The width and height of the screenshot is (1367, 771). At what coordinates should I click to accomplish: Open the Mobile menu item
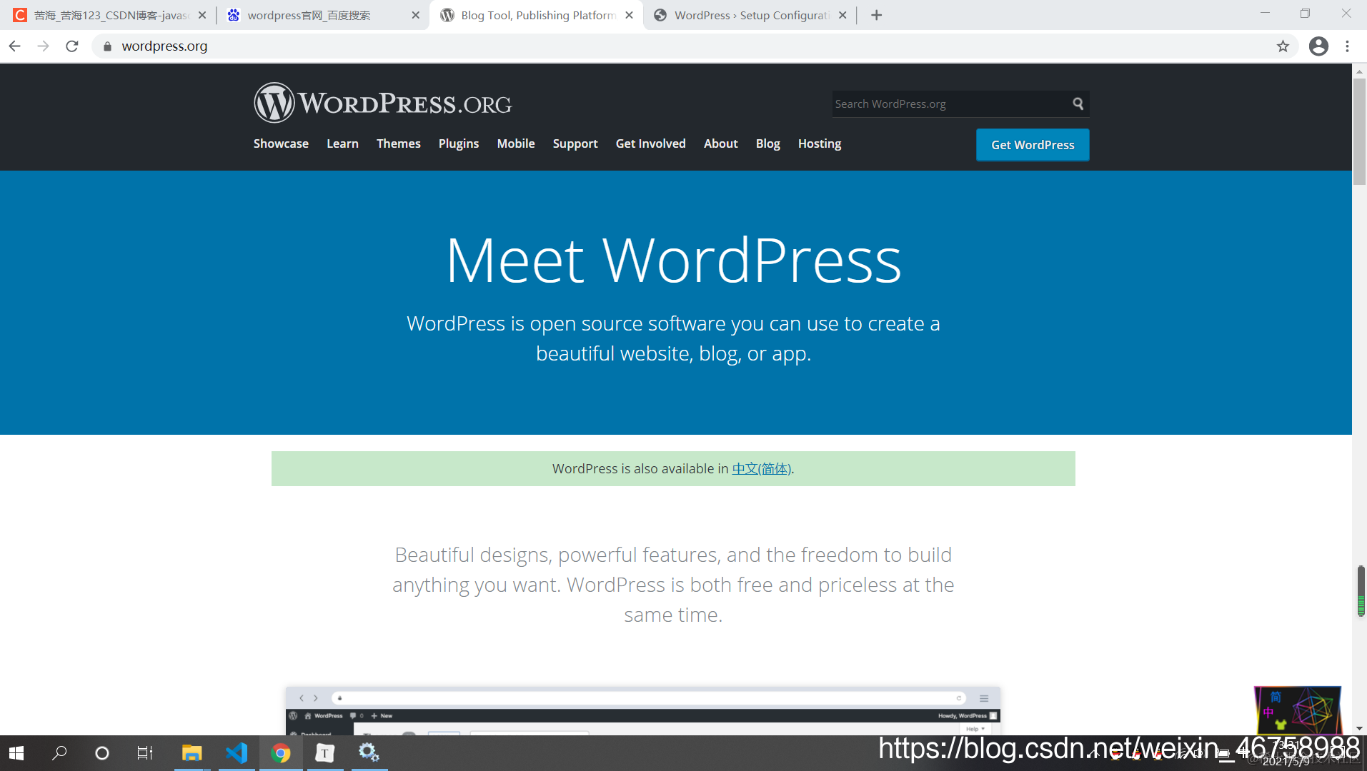[x=516, y=143]
